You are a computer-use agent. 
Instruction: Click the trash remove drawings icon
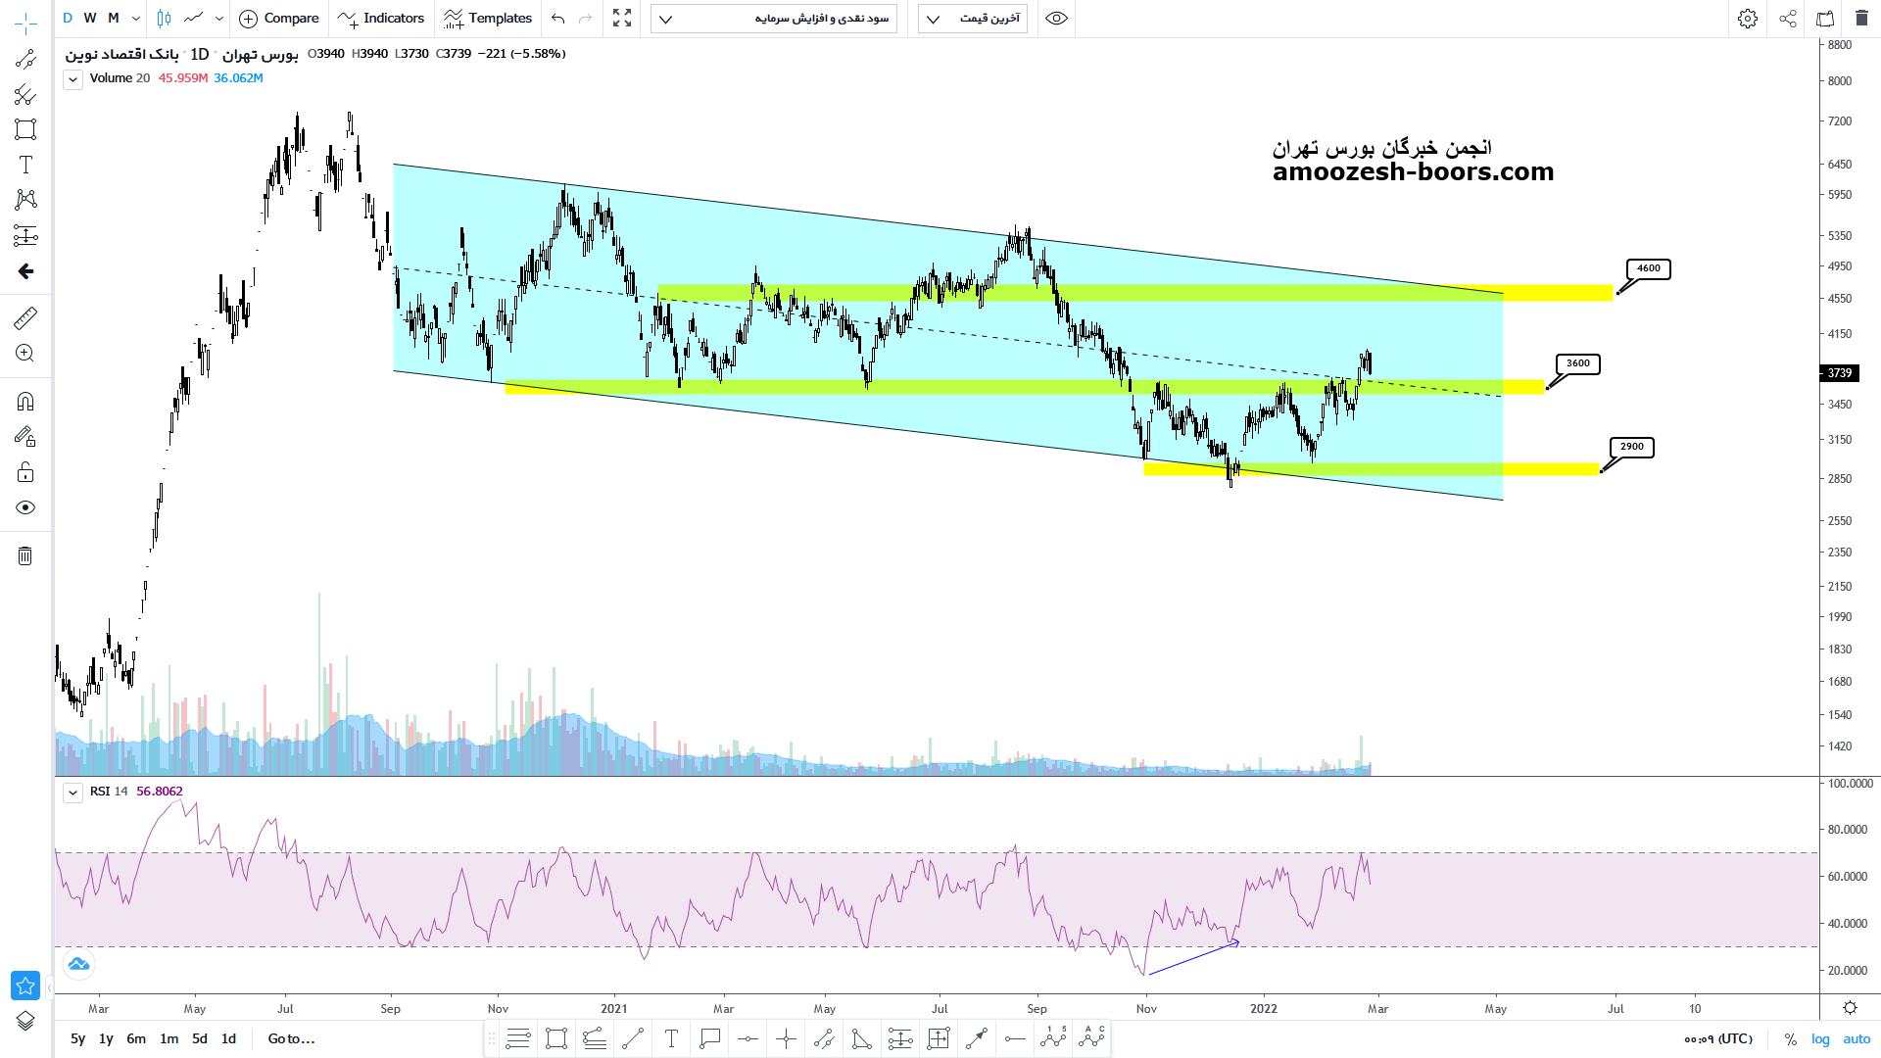click(x=25, y=556)
